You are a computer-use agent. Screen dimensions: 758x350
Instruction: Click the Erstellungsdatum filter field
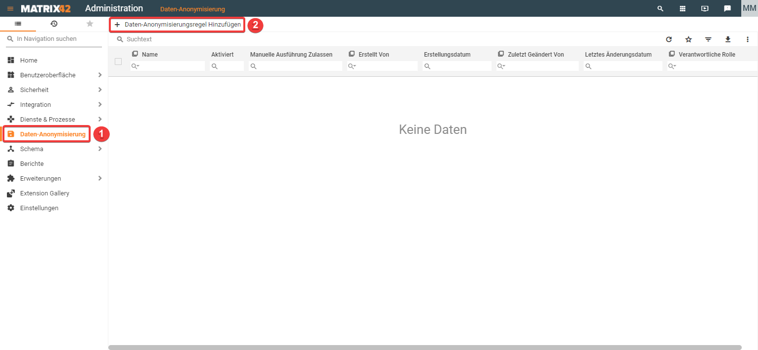[457, 66]
